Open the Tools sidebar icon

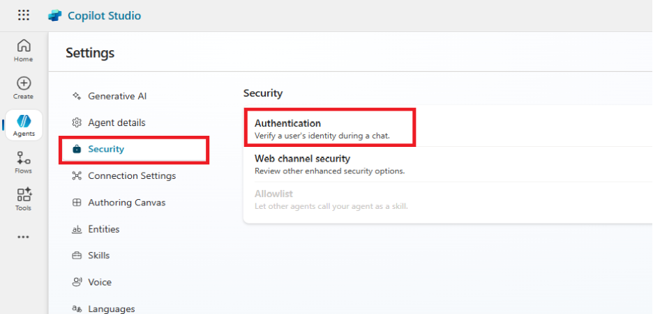coord(24,199)
